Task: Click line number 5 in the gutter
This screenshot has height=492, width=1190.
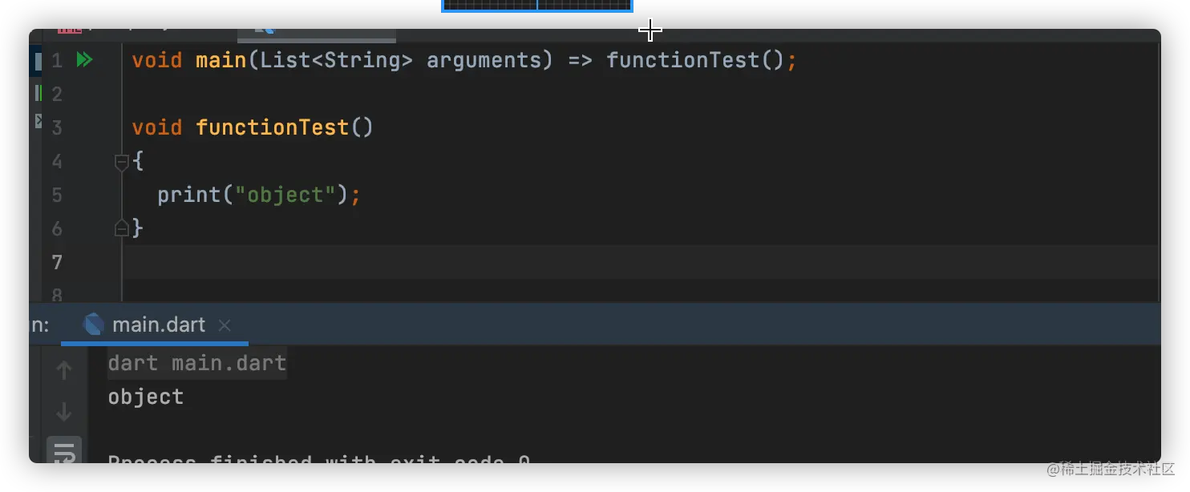Action: pos(56,195)
